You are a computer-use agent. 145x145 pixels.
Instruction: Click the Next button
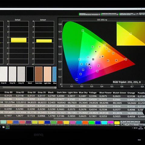tap(141, 125)
